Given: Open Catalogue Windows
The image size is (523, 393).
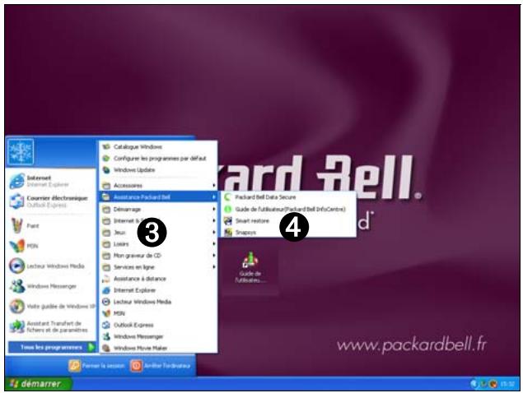Looking at the screenshot, I should point(158,147).
